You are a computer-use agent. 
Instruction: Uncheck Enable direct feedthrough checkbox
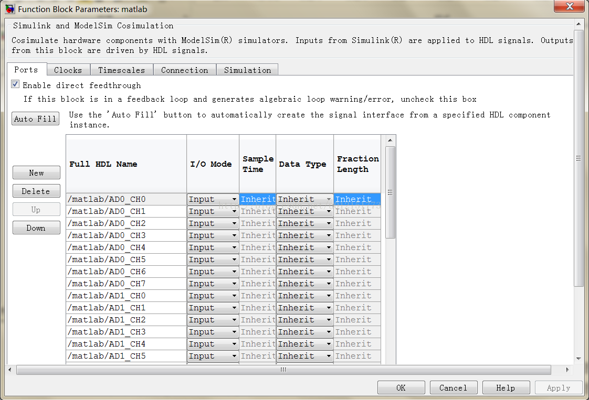coord(15,84)
